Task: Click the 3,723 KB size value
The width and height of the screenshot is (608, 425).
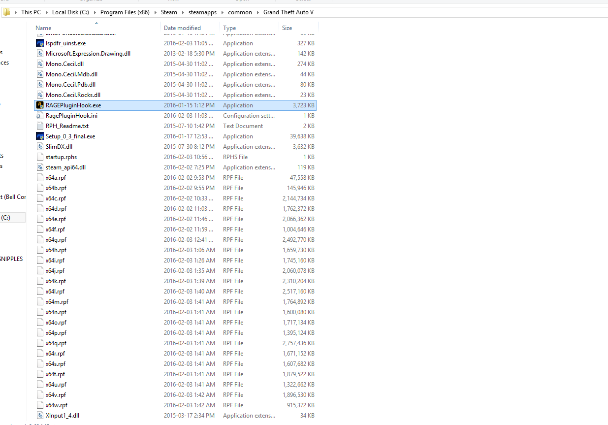Action: coord(303,105)
